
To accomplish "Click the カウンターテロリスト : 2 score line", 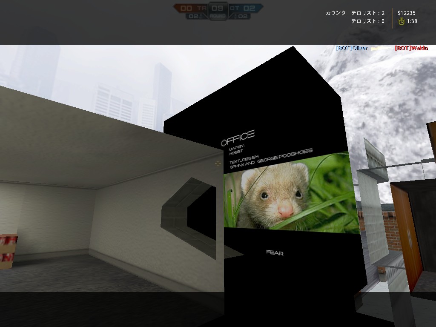I will coord(355,13).
